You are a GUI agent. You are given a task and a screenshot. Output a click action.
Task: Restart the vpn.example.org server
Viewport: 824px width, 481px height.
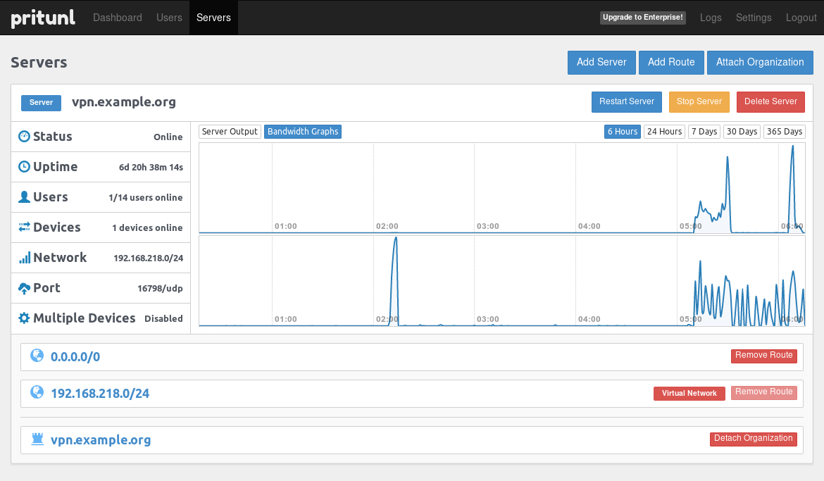626,102
